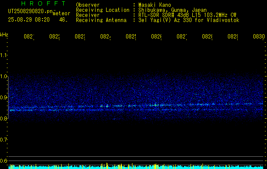Click the cyan signal-level graph at the bottom
The width and height of the screenshot is (267, 169).
(136, 167)
